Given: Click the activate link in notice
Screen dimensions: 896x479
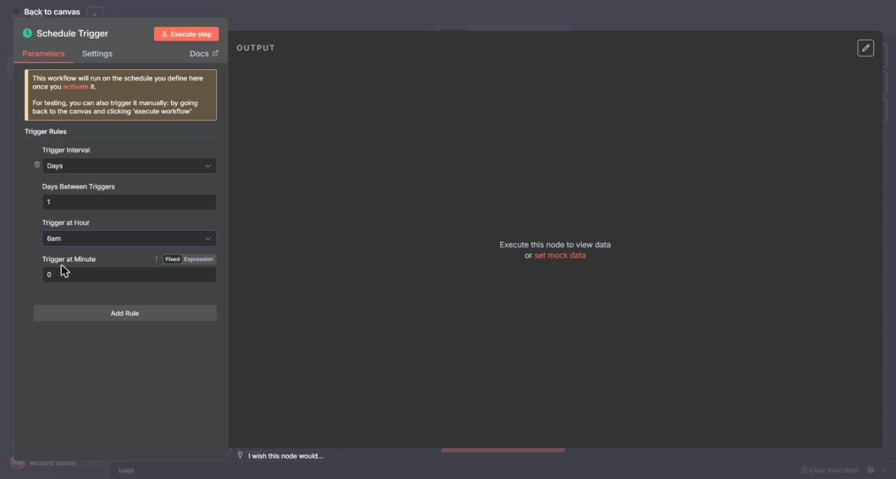Looking at the screenshot, I should (76, 87).
